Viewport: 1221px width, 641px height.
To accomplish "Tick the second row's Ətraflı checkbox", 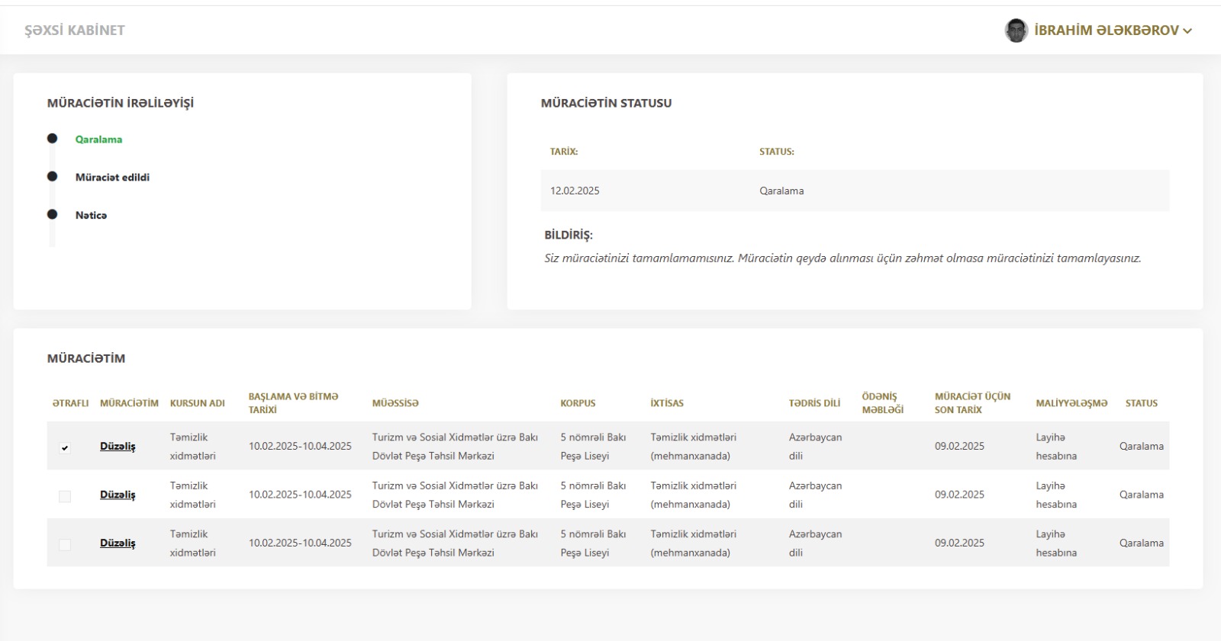I will [65, 496].
